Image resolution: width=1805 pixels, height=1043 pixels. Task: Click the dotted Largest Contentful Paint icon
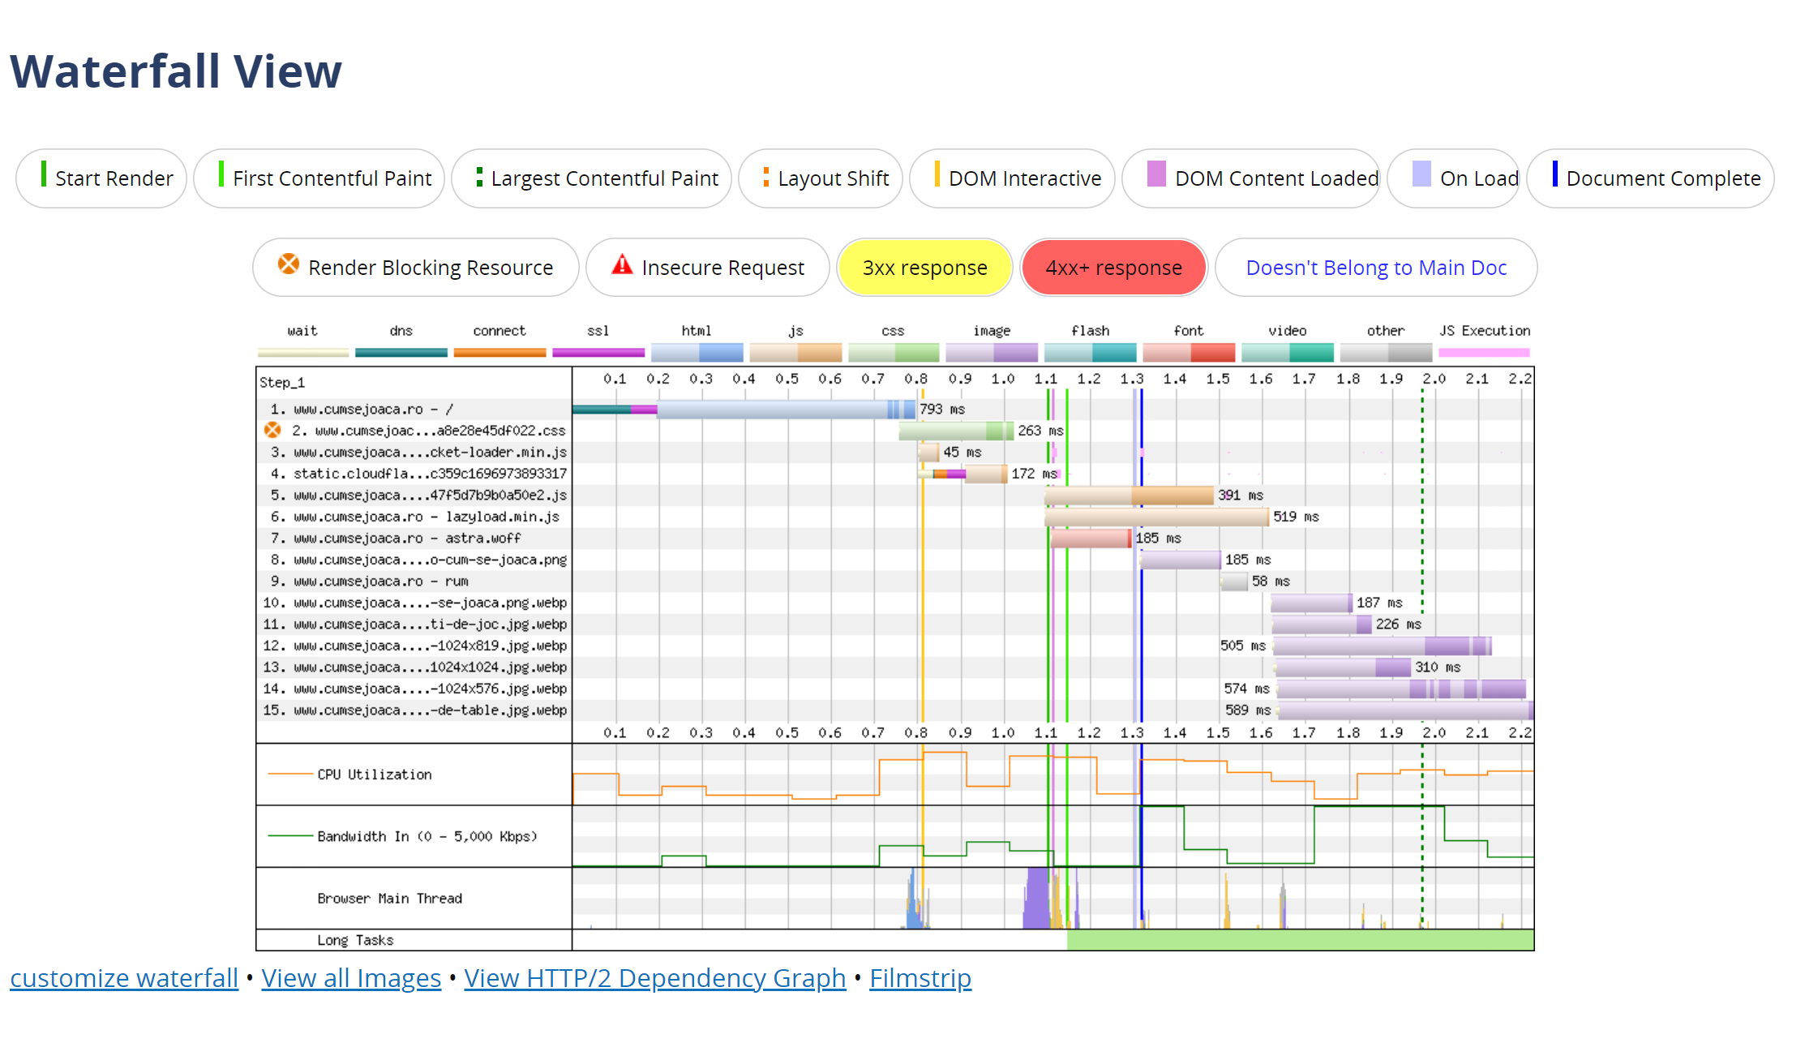coord(479,176)
